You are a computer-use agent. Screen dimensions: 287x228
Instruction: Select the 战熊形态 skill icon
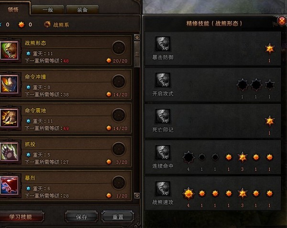pos(9,51)
